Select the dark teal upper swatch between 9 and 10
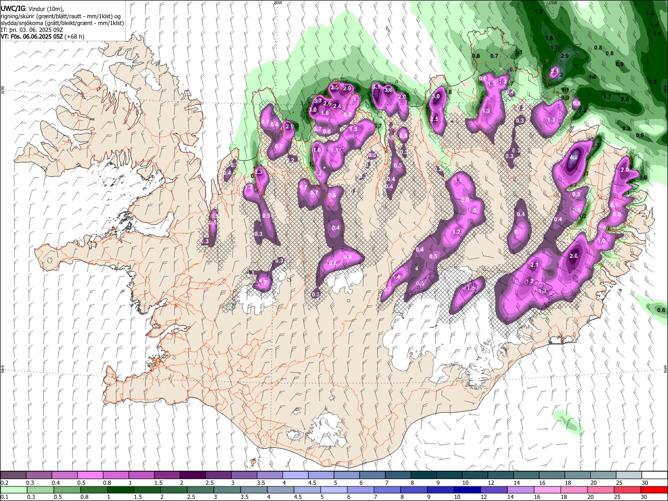Screen dimensions: 668x501 (449, 475)
